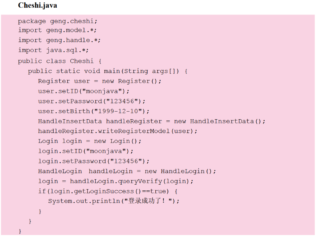Click the main method signature line
The height and width of the screenshot is (240, 316).
[x=108, y=71]
